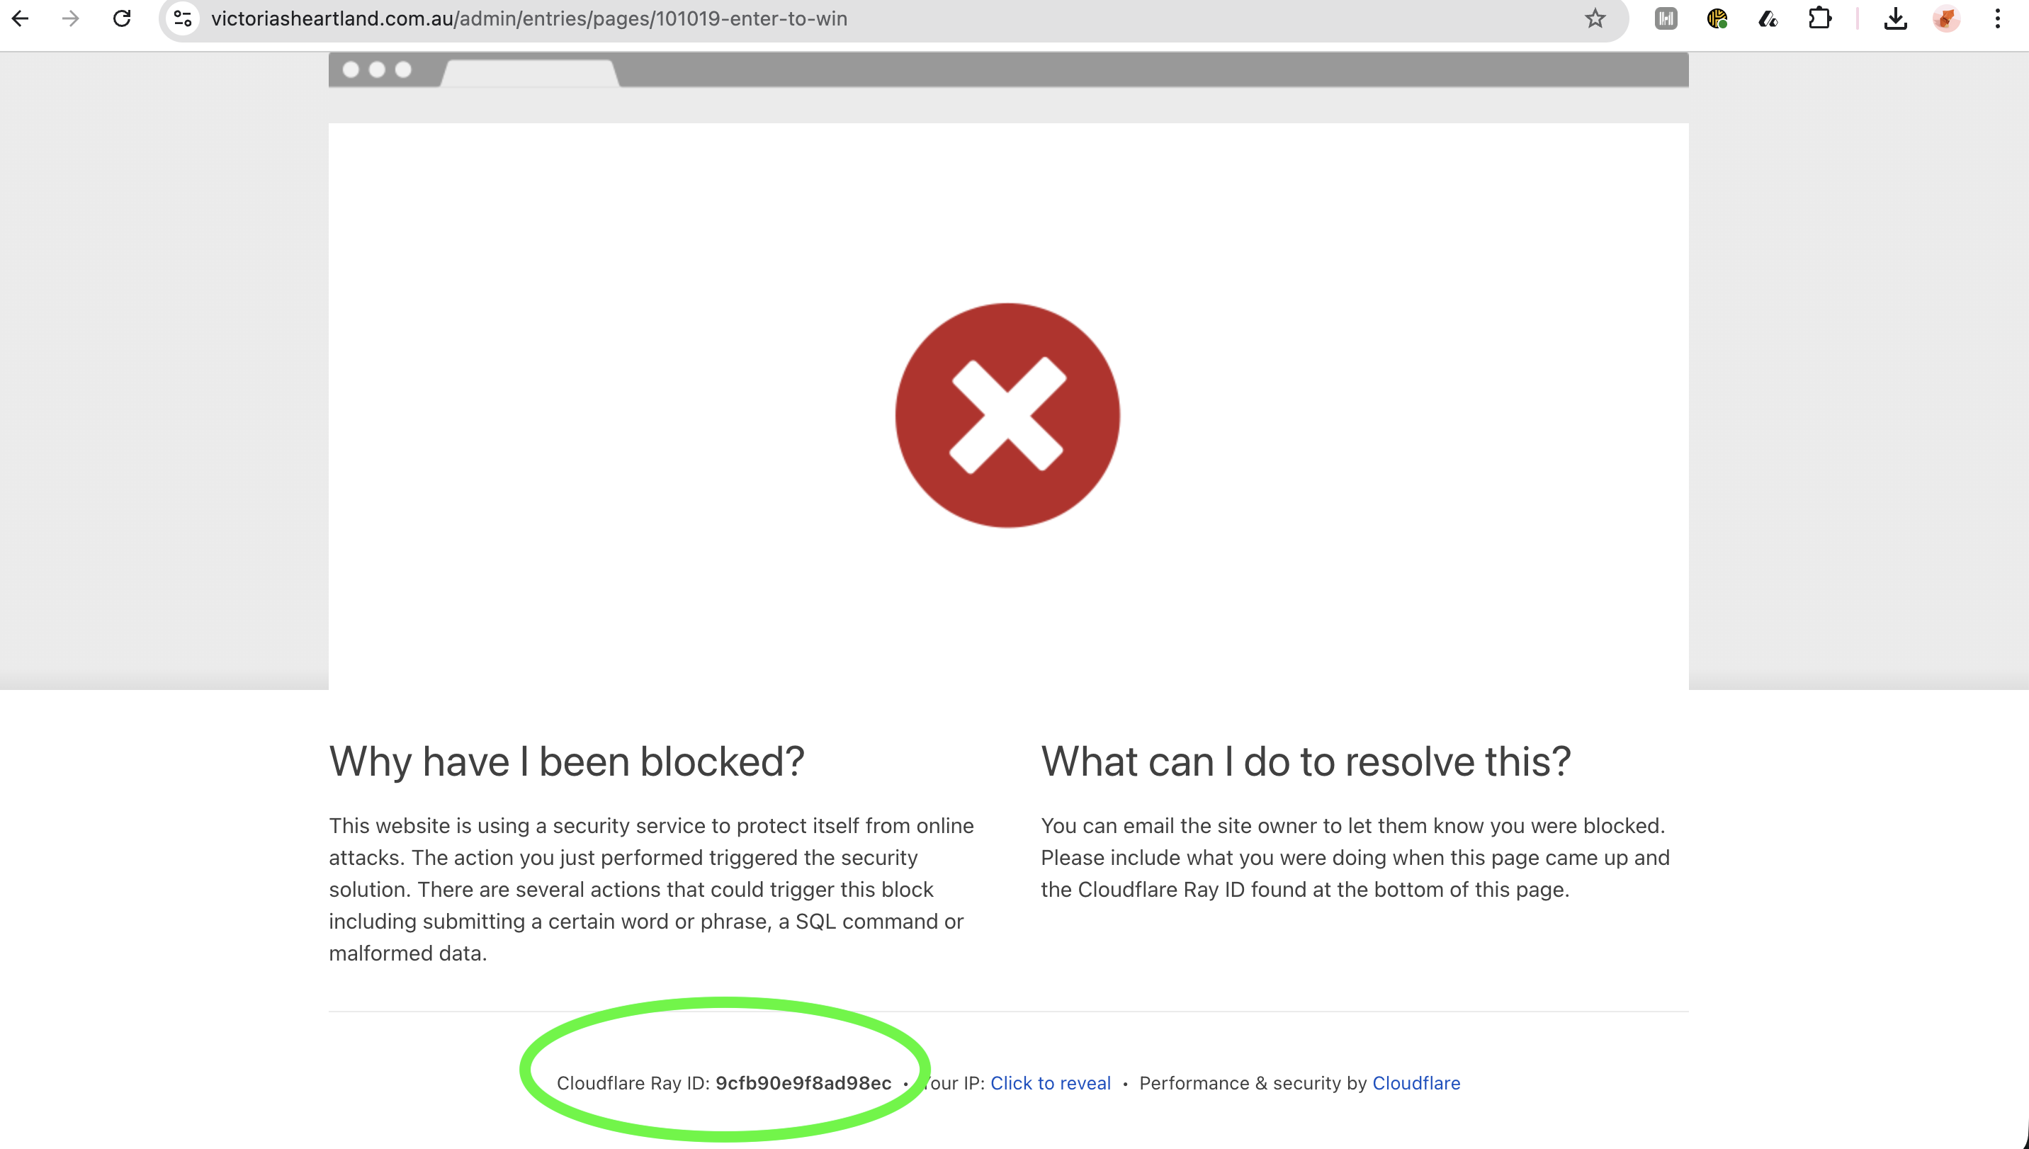The width and height of the screenshot is (2029, 1149).
Task: Open the yellow round extension icon
Action: click(x=1717, y=18)
